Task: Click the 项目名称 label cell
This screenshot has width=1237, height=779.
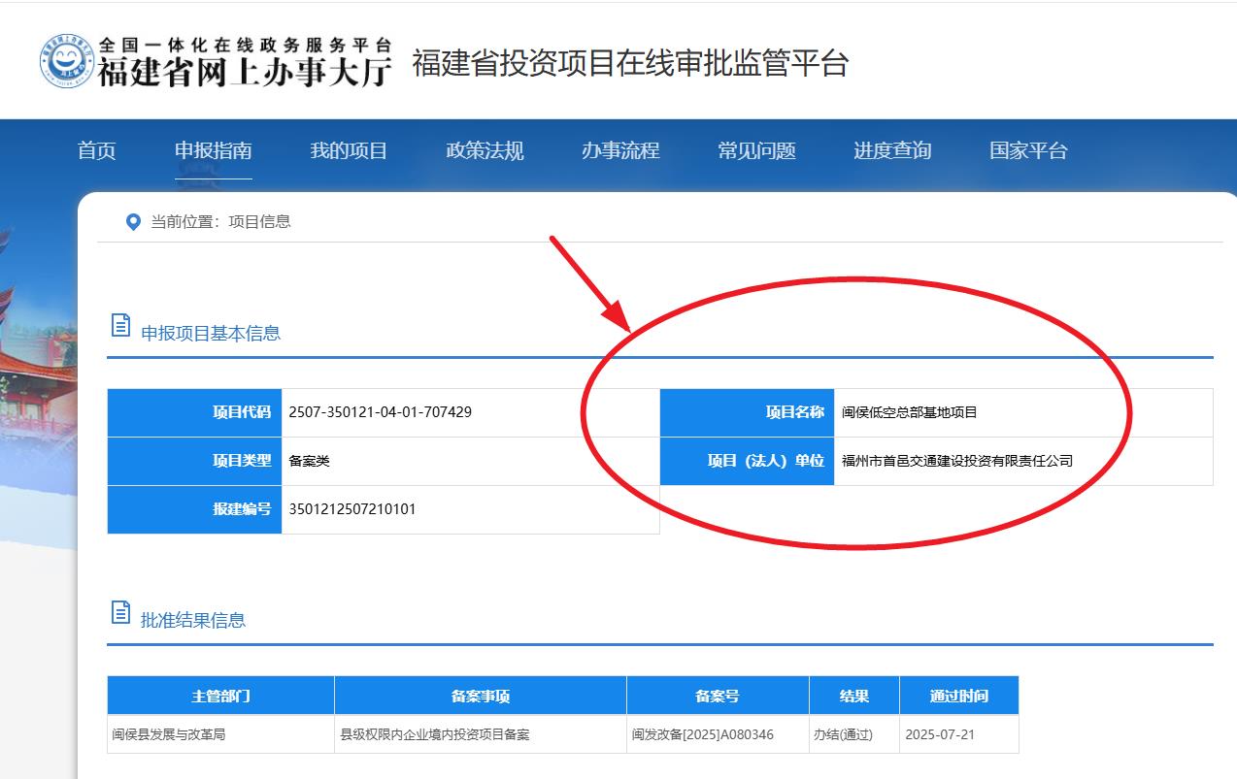Action: click(747, 412)
